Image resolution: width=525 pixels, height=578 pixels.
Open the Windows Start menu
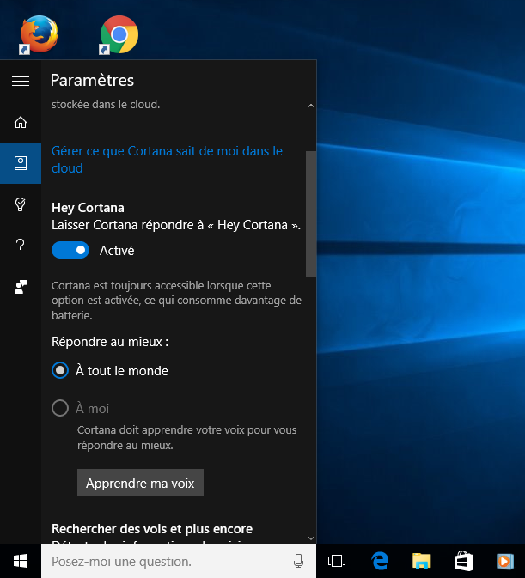click(x=21, y=561)
